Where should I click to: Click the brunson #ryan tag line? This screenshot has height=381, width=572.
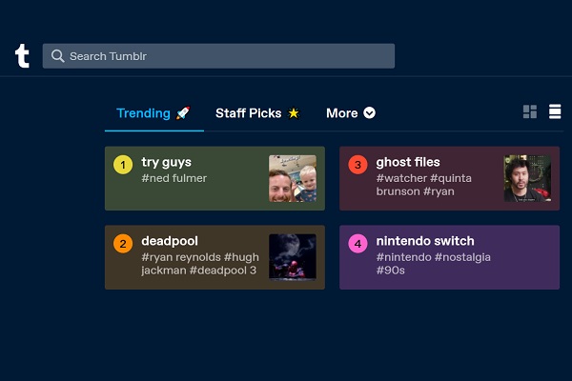pyautogui.click(x=415, y=191)
